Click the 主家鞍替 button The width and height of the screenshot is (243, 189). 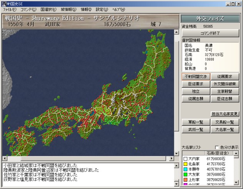(x=225, y=92)
